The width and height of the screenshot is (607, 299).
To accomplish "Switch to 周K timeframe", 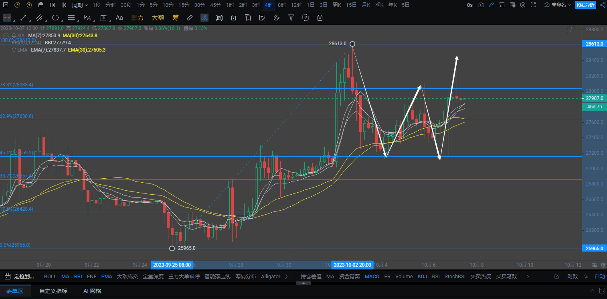I will tap(337, 5).
